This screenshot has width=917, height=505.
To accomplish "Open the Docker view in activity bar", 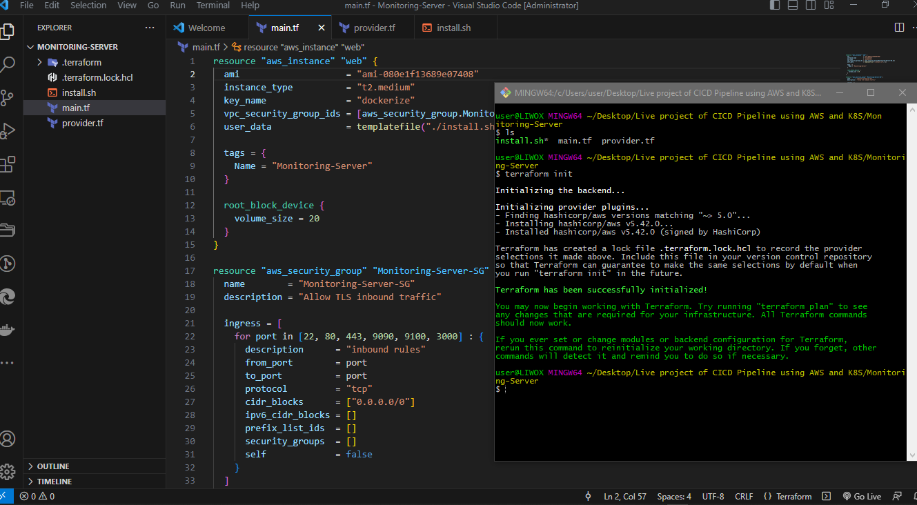I will click(x=8, y=330).
